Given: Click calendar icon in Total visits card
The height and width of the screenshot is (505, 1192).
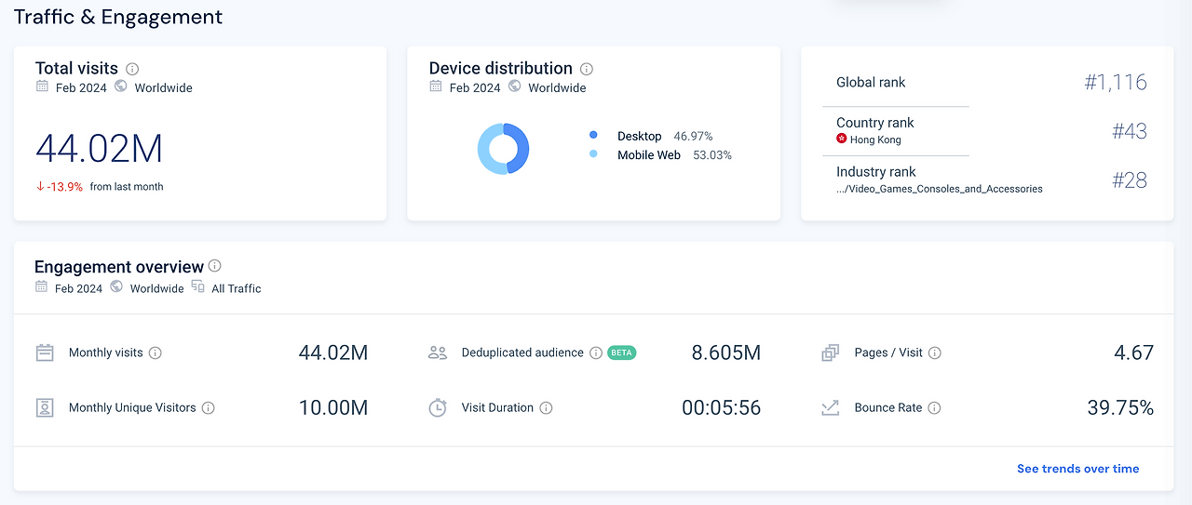Looking at the screenshot, I should [42, 86].
